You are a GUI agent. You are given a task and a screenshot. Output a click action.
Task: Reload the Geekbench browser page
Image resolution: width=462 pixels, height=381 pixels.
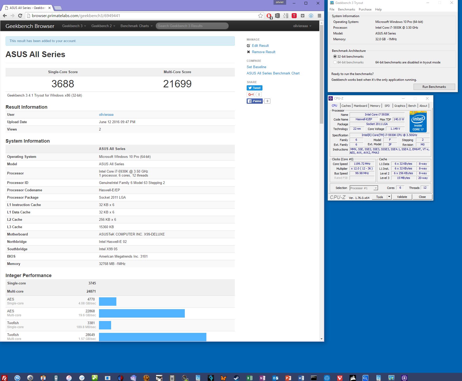point(20,16)
